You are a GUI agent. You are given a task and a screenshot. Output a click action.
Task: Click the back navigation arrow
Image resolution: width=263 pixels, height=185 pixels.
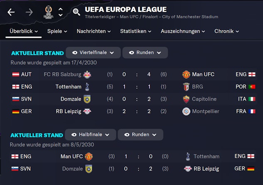(x=11, y=12)
